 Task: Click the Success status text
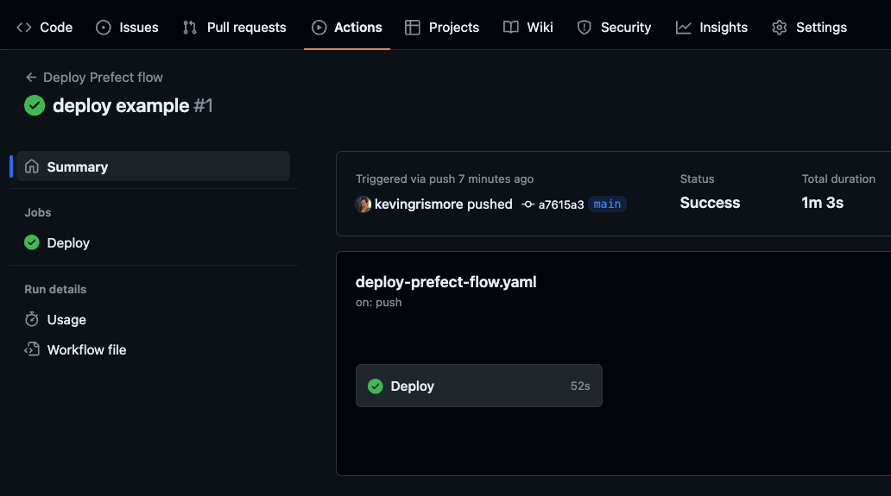(x=710, y=203)
